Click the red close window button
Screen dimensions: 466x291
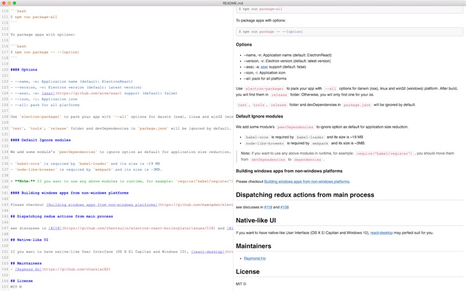pyautogui.click(x=4, y=3)
